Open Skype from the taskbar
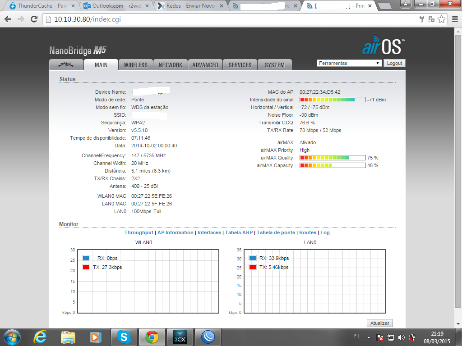This screenshot has height=346, width=462. tap(124, 337)
